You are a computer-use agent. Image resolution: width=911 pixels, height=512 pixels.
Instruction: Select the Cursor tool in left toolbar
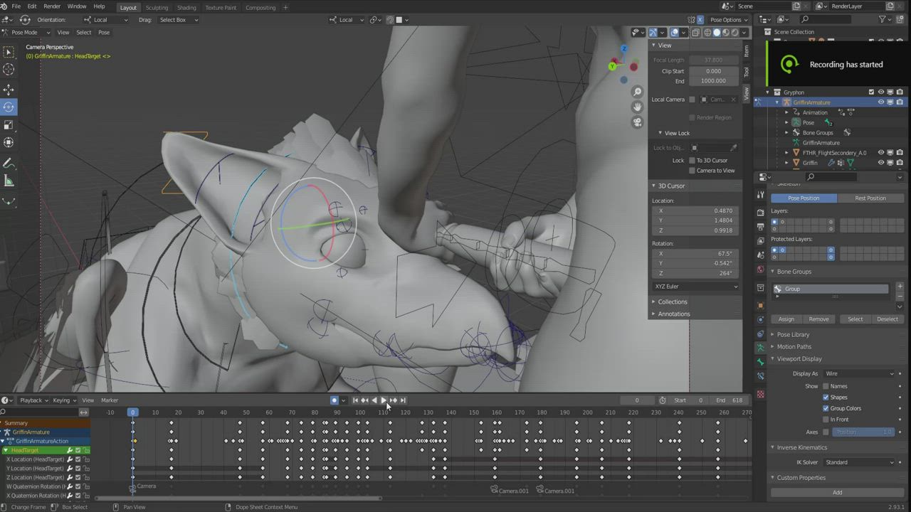click(x=9, y=69)
